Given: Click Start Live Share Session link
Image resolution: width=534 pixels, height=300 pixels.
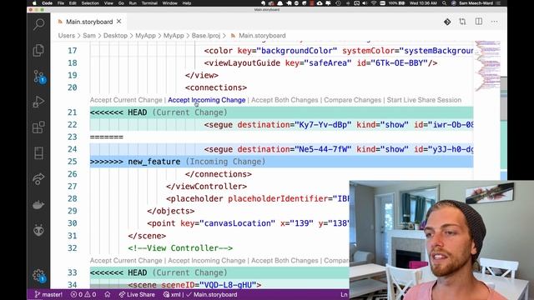Looking at the screenshot, I should pos(424,100).
